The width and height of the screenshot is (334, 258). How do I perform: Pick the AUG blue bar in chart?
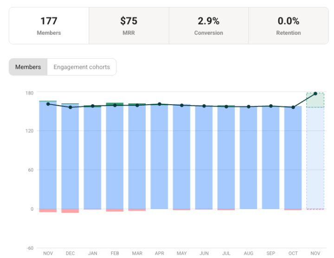248,157
